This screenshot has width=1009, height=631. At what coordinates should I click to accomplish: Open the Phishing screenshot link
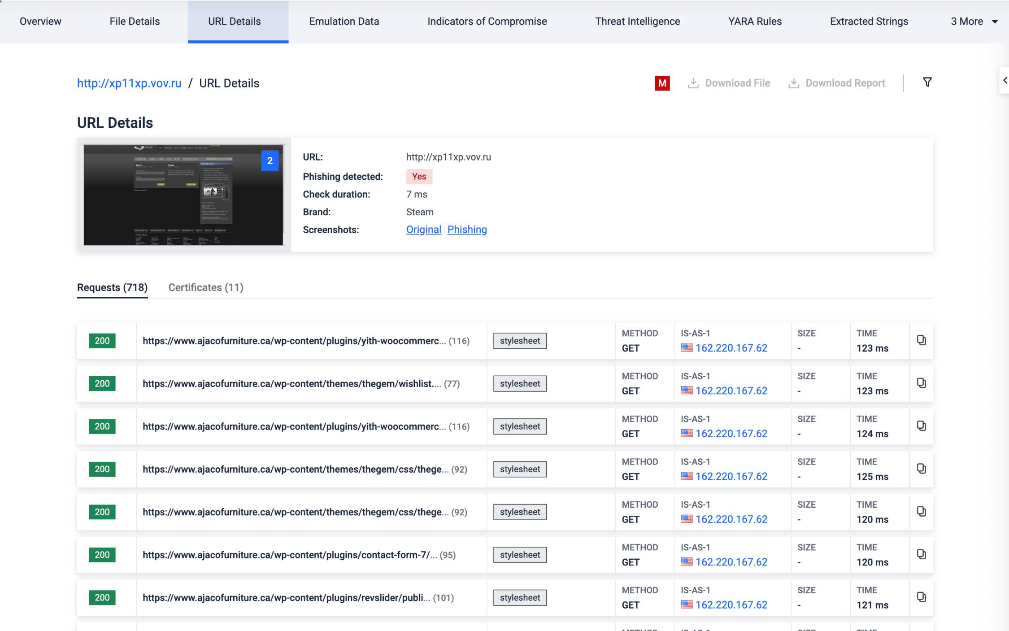467,229
